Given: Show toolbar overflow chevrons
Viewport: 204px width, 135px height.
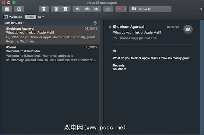Looking at the screenshot, I should tap(201, 9).
